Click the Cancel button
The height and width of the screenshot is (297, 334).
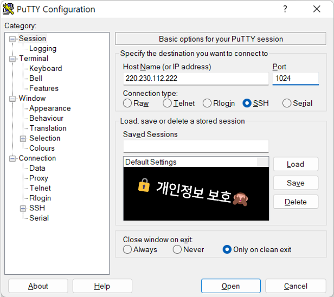296,286
